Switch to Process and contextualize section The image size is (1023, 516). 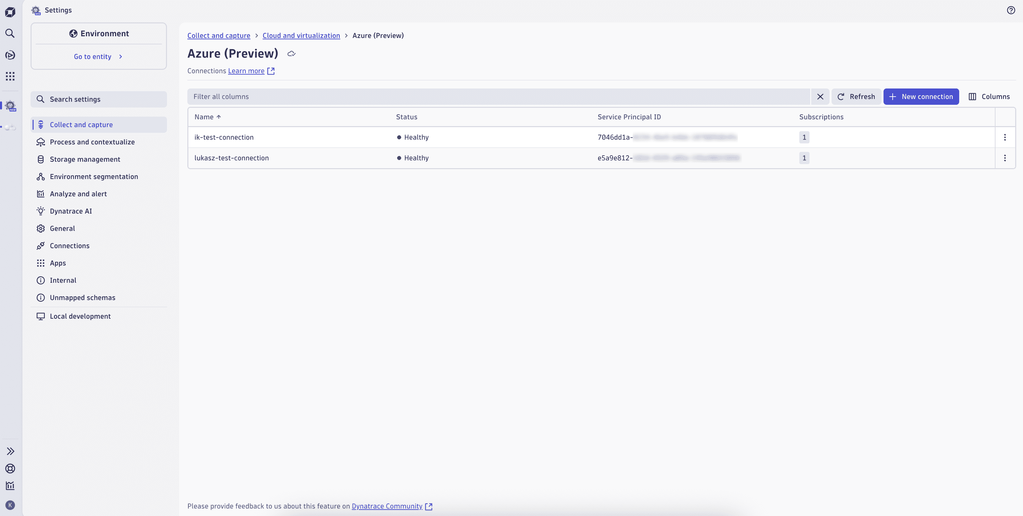(92, 142)
